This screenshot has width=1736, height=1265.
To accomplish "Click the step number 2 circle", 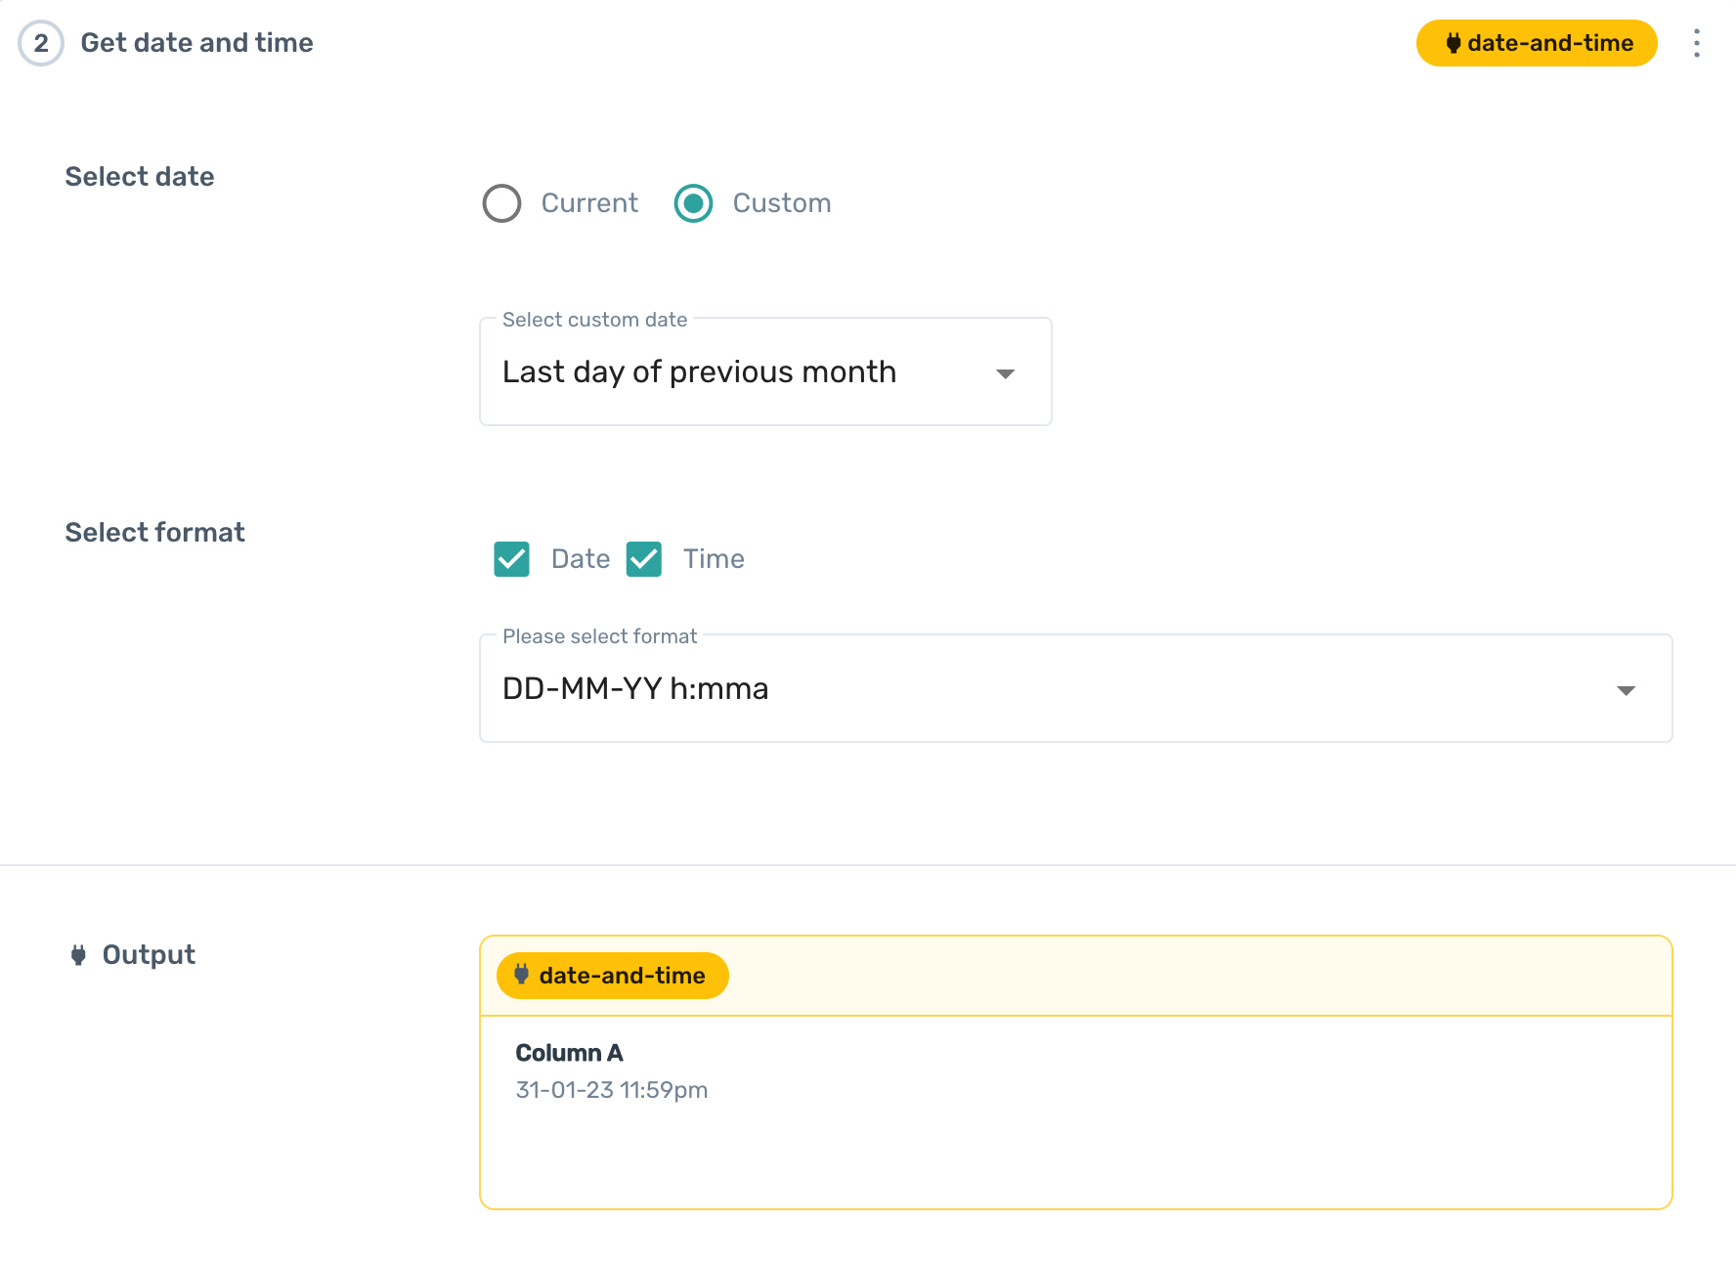I will (x=41, y=43).
